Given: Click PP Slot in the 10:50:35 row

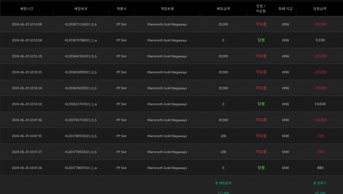Looking at the screenshot, I should (122, 72).
